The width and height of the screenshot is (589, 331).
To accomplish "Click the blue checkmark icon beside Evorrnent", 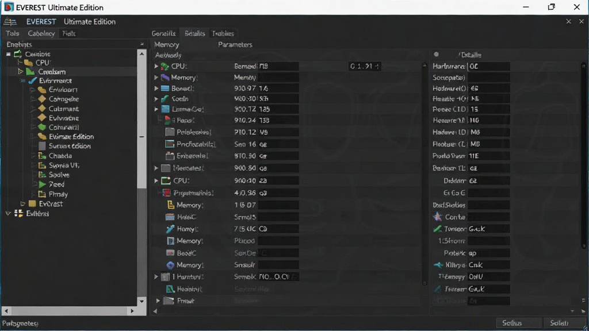I will [x=33, y=80].
